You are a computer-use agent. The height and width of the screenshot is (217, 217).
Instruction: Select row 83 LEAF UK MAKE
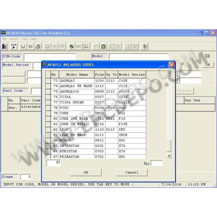pos(96,135)
